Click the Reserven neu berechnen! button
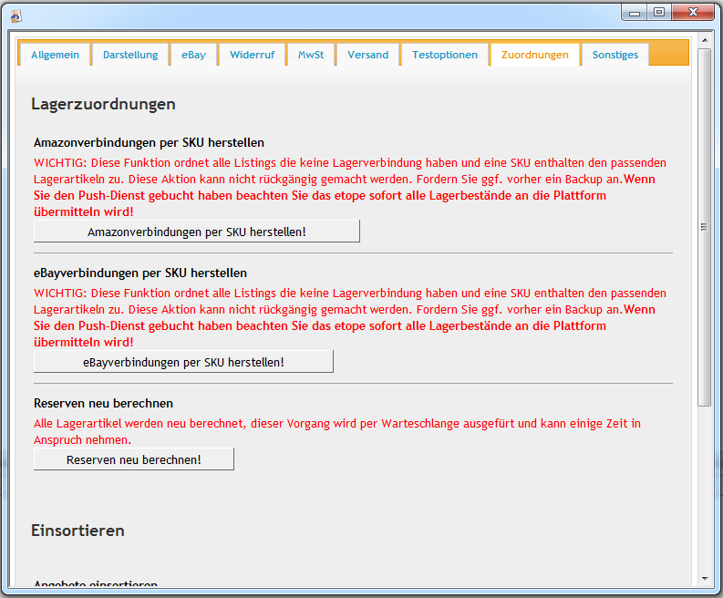The width and height of the screenshot is (723, 598). pyautogui.click(x=134, y=459)
